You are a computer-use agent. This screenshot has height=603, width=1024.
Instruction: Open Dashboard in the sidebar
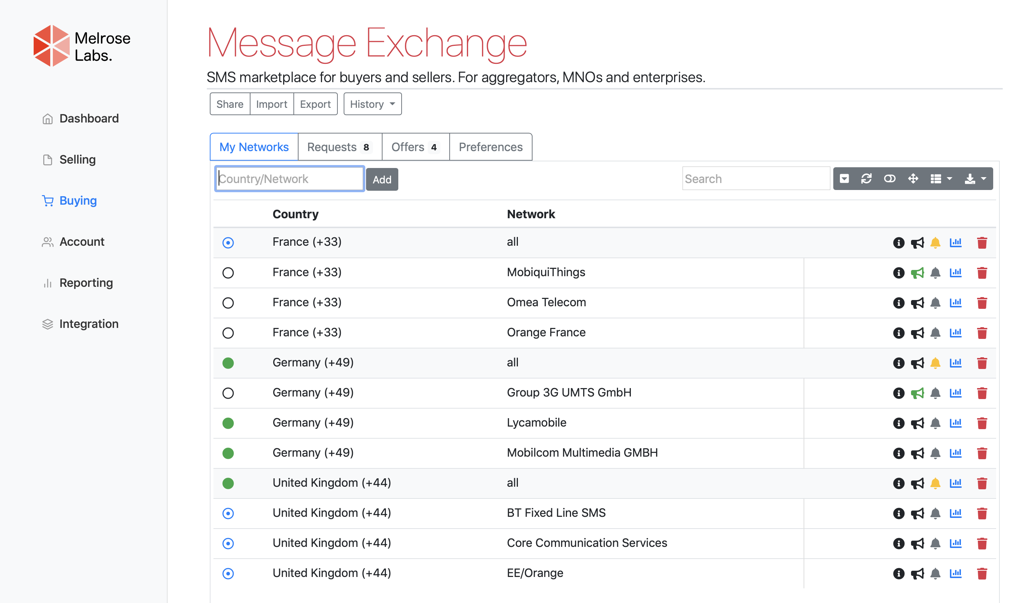(80, 118)
